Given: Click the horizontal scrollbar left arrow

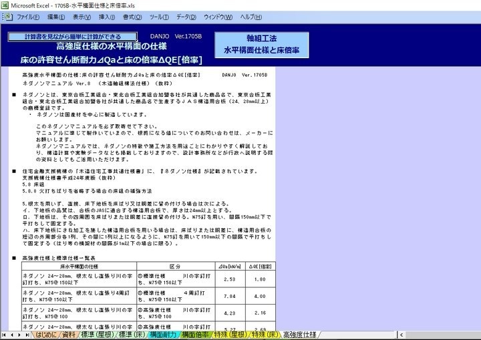Looking at the screenshot, I should tap(402, 335).
